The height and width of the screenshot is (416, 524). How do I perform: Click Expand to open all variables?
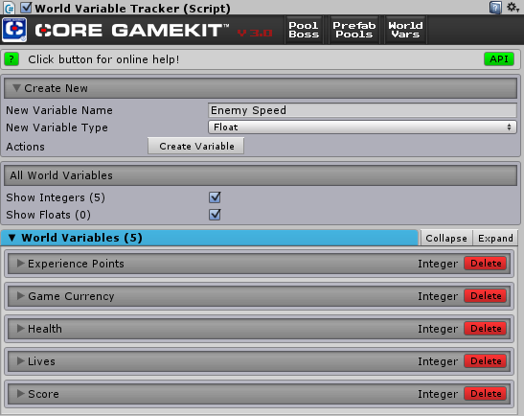pos(495,238)
